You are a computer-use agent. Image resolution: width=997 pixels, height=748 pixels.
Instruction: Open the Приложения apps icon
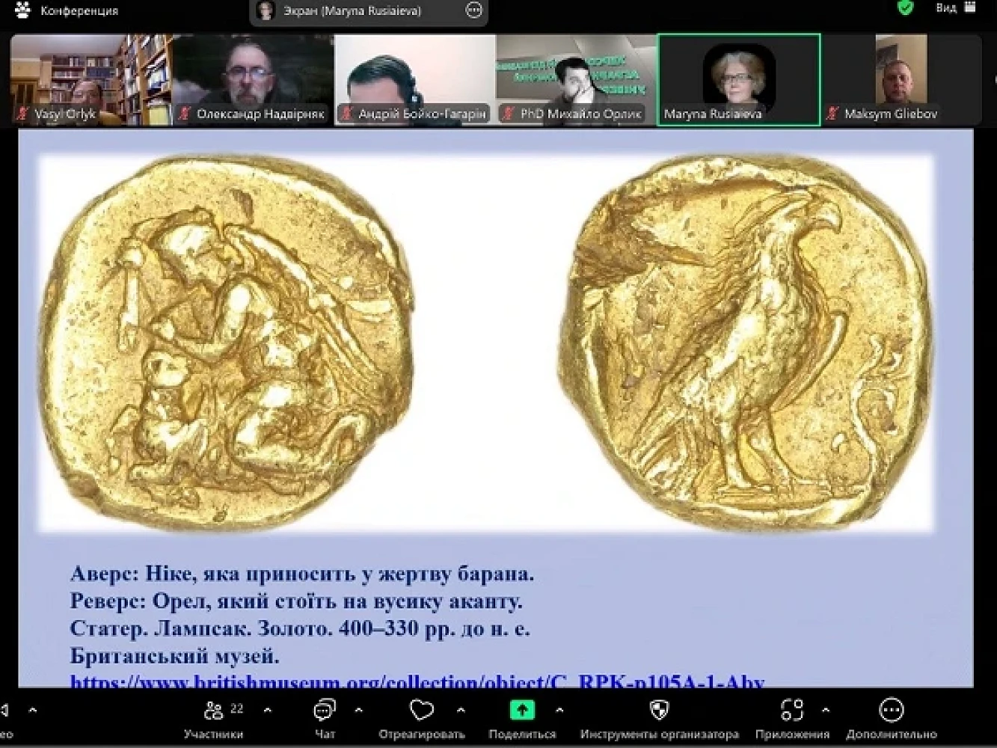pos(791,709)
